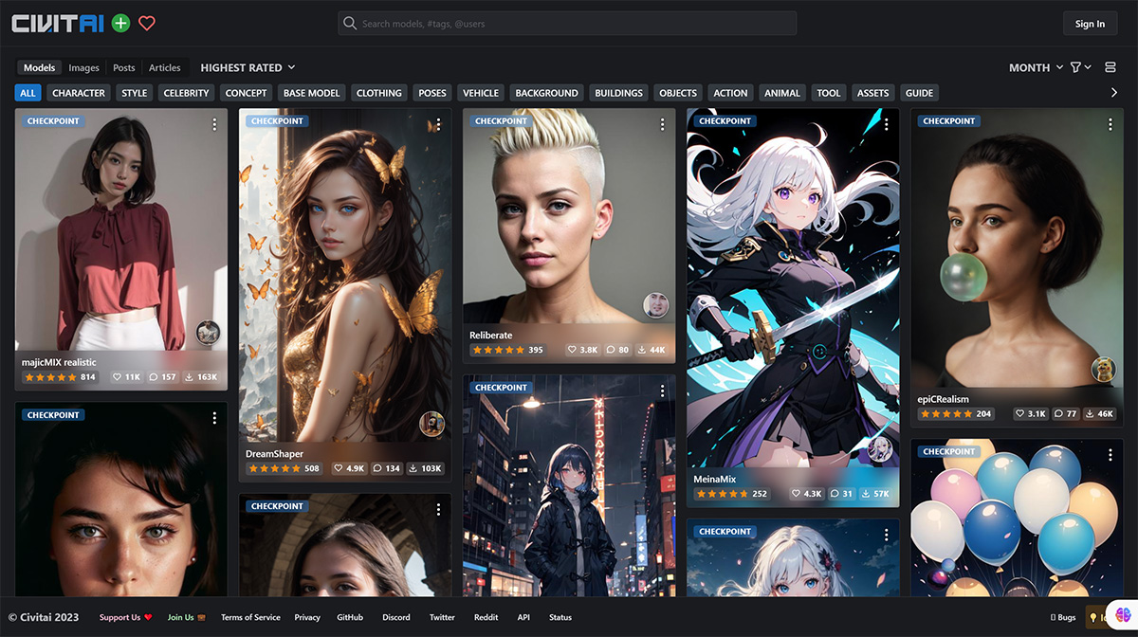
Task: Enable the ANIMAL category filter
Action: coord(781,92)
